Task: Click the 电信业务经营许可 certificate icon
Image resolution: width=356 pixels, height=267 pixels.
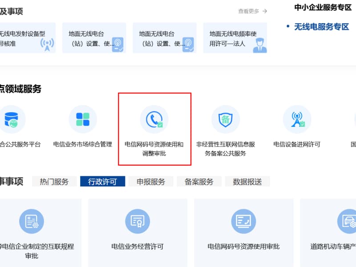Action: [x=138, y=221]
